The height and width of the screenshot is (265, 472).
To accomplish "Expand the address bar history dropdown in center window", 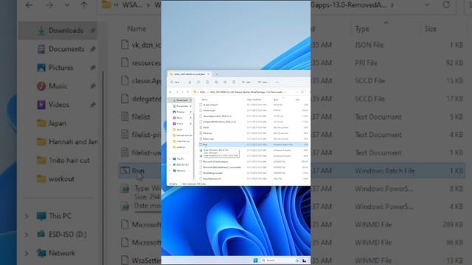I will [x=296, y=92].
